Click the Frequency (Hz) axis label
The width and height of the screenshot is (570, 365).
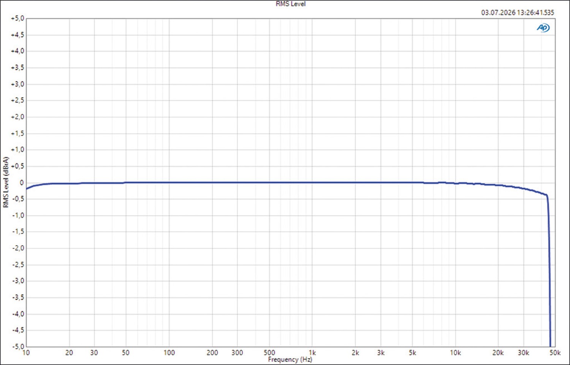pos(290,359)
